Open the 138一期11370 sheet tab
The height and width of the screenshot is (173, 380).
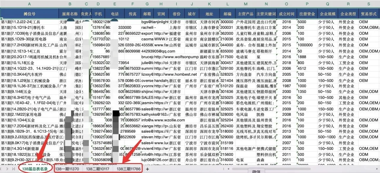67,169
